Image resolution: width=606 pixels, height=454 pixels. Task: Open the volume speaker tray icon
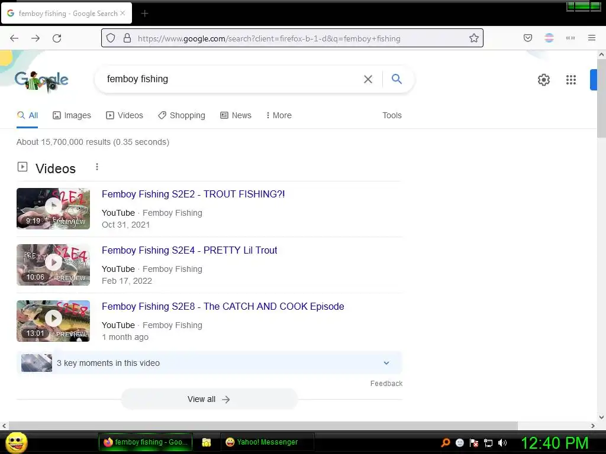[x=502, y=443]
